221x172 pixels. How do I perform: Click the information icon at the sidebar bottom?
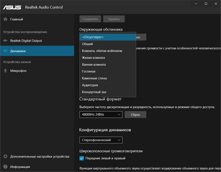(5, 167)
